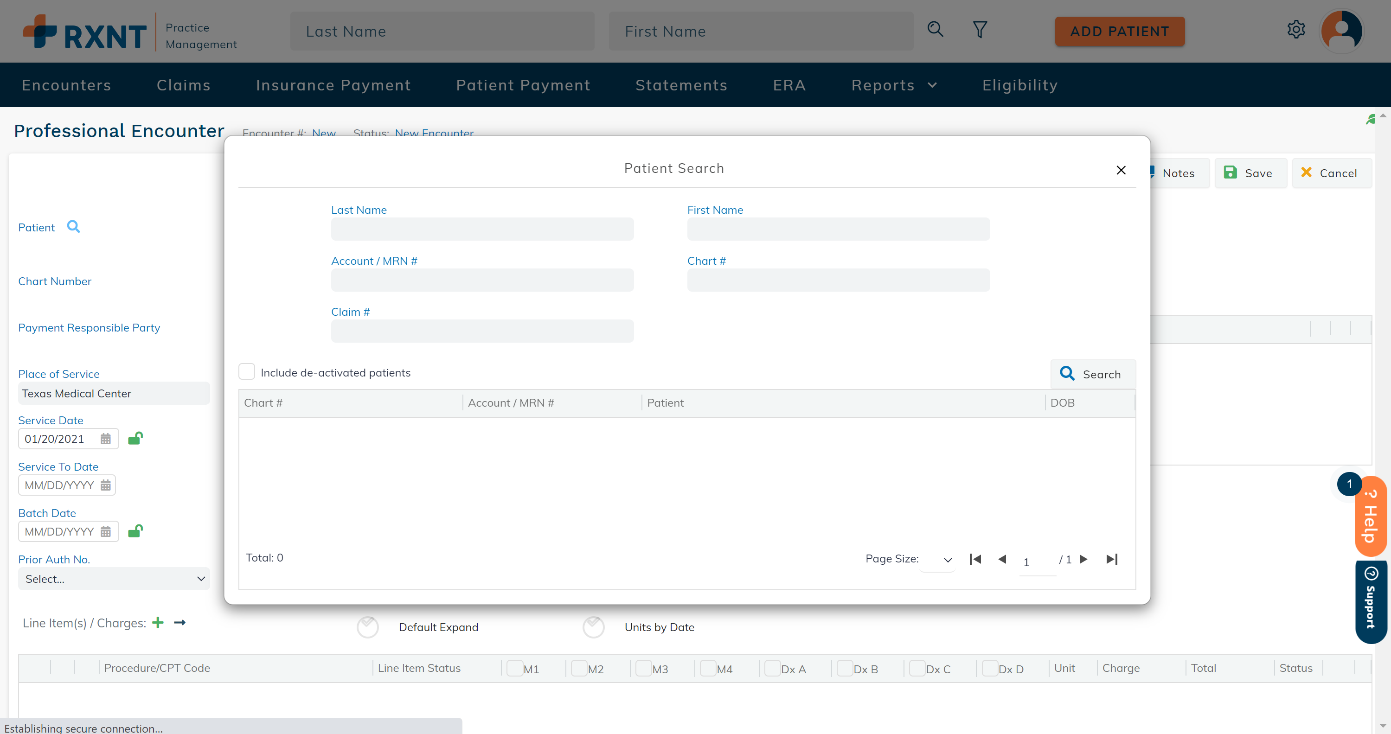Click the Cancel button
Image resolution: width=1391 pixels, height=734 pixels.
tap(1331, 173)
